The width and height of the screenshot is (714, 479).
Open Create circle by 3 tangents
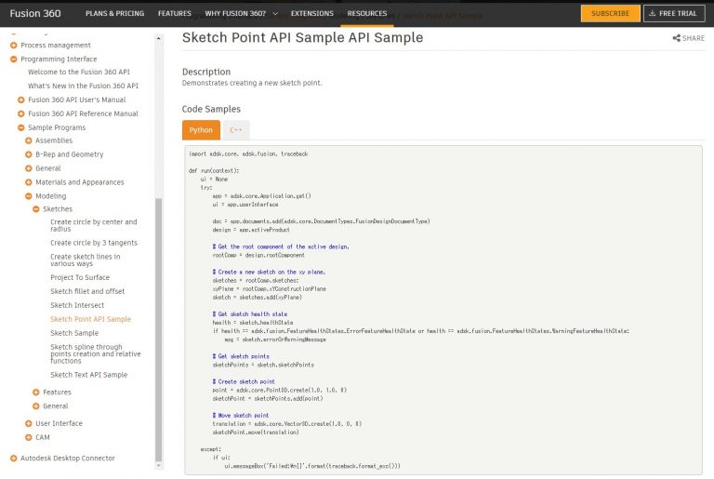click(x=94, y=243)
